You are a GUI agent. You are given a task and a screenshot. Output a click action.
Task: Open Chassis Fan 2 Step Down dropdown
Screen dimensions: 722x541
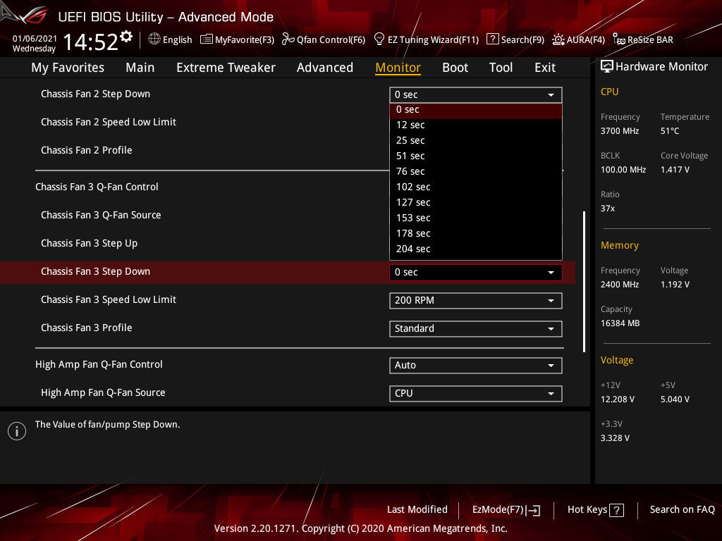(x=476, y=95)
